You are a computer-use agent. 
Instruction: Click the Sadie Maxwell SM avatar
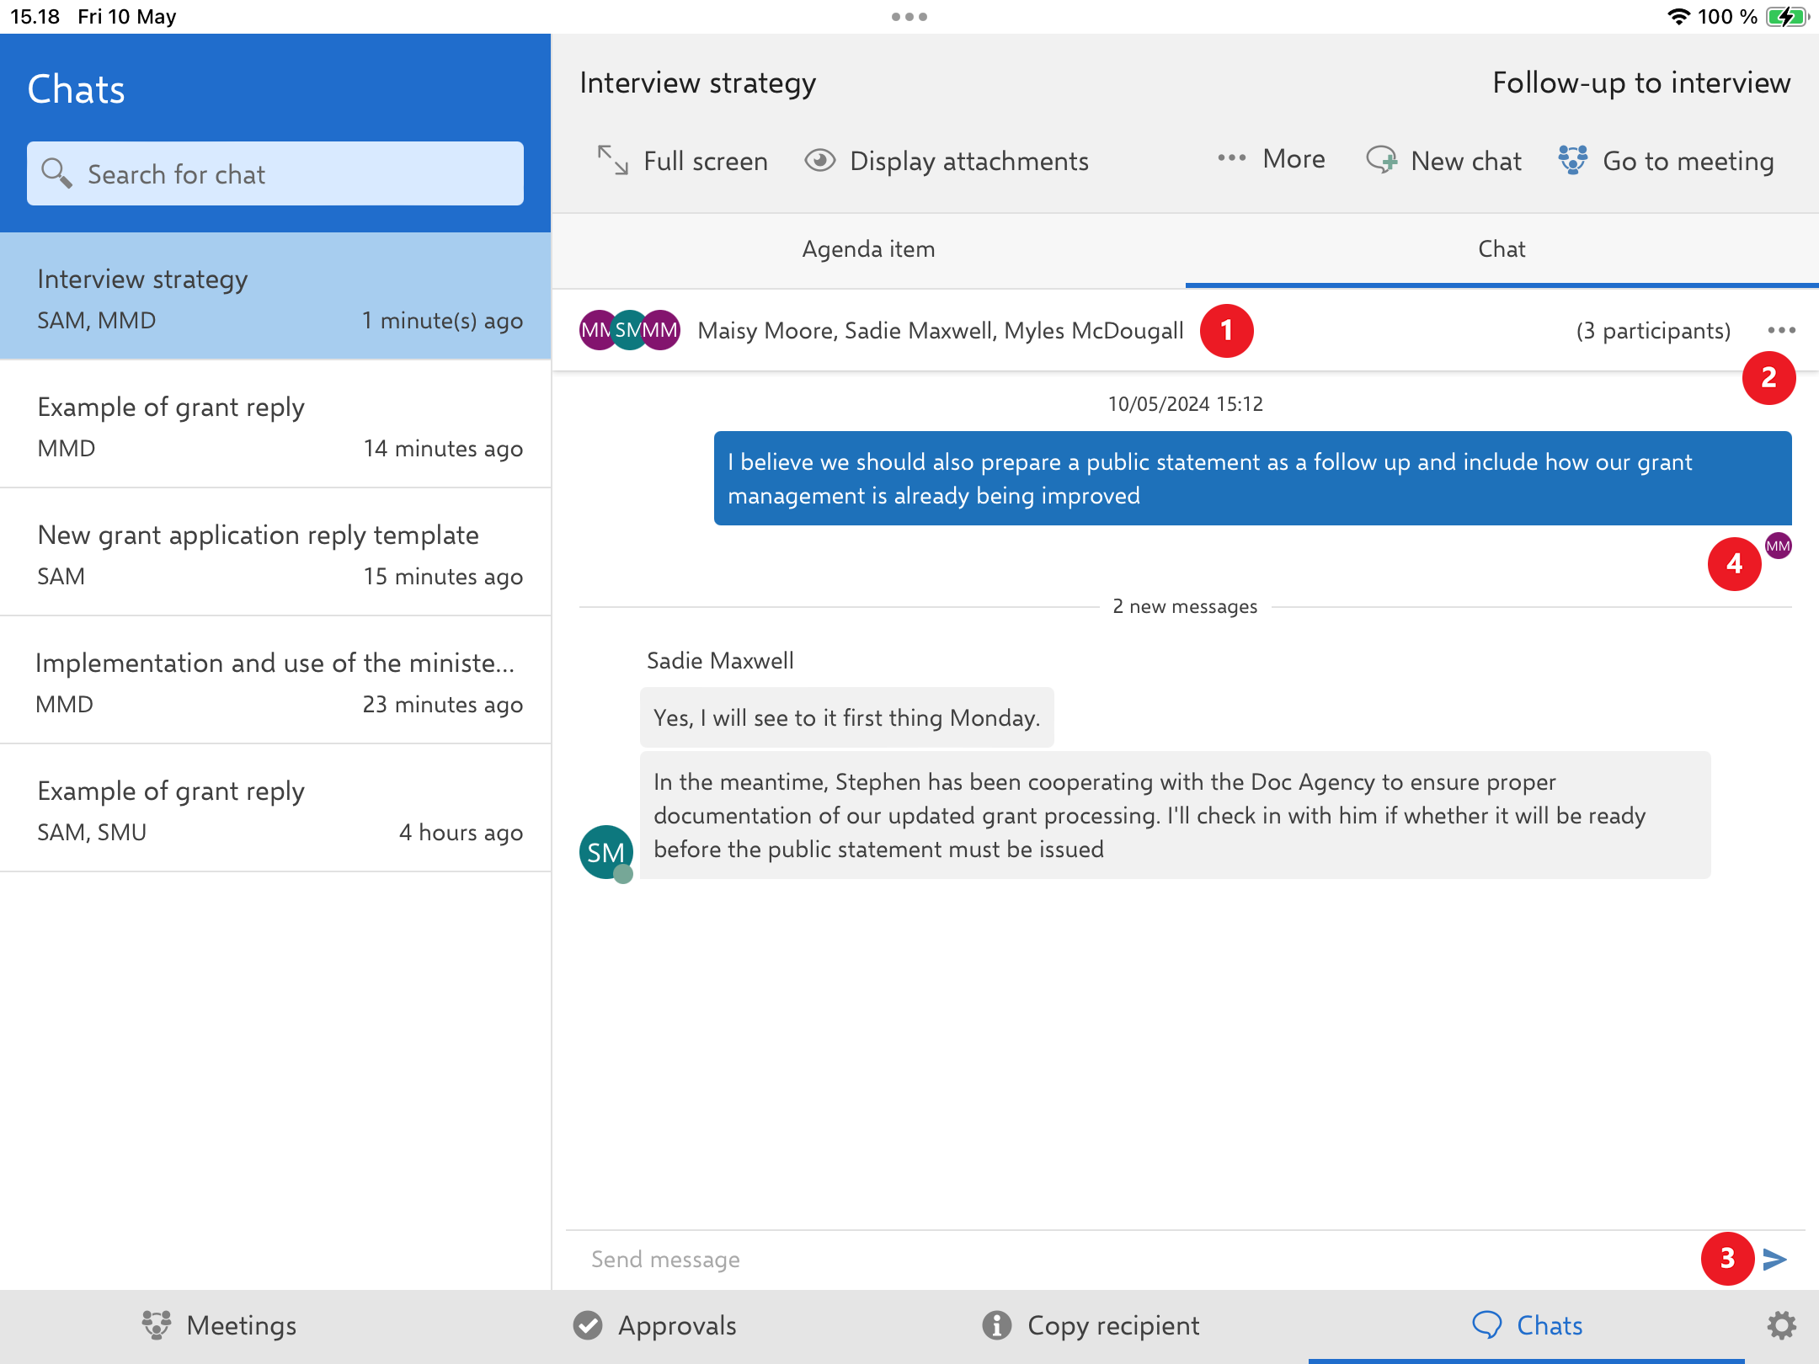(x=605, y=852)
